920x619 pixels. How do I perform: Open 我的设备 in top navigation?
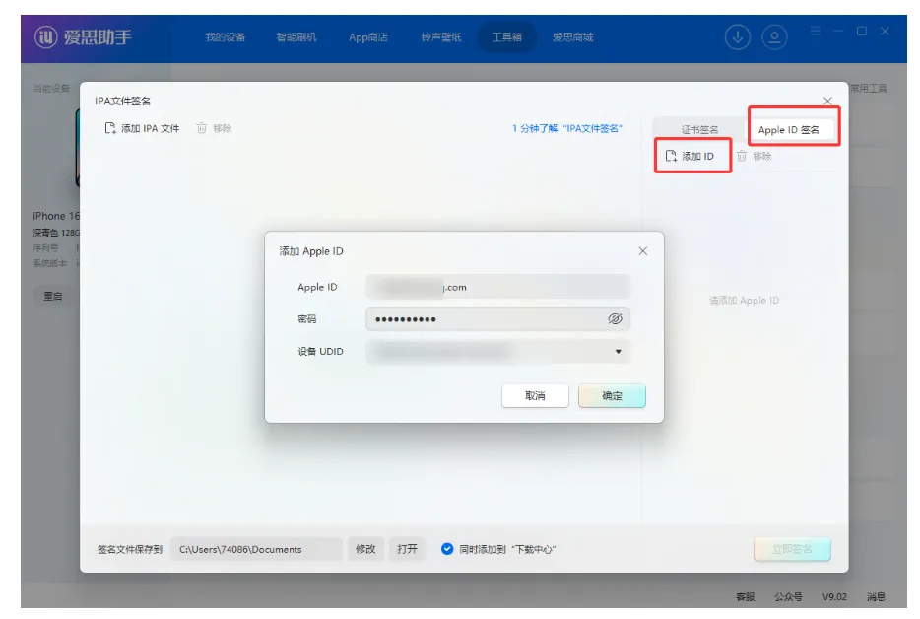[226, 37]
